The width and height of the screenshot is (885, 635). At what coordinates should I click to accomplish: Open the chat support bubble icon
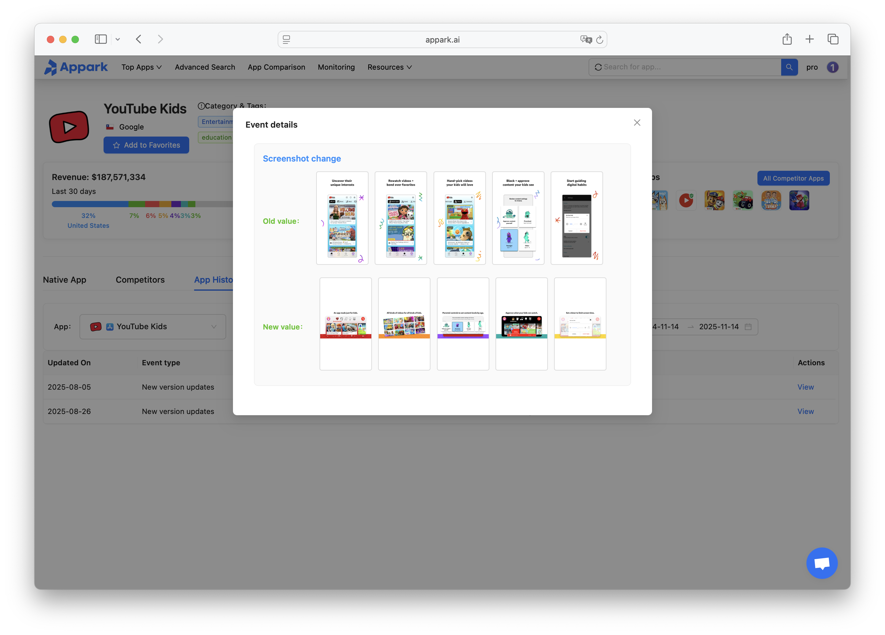pyautogui.click(x=822, y=563)
